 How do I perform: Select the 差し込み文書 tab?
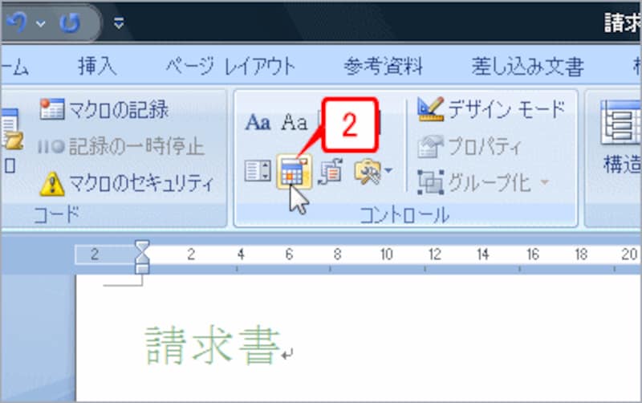click(527, 67)
